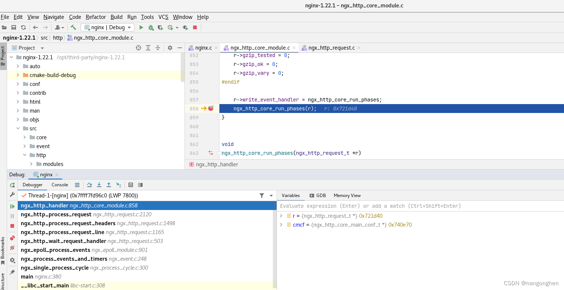Viewport: 564px width, 290px height.
Task: Click the Save All disk icon
Action: point(14,27)
